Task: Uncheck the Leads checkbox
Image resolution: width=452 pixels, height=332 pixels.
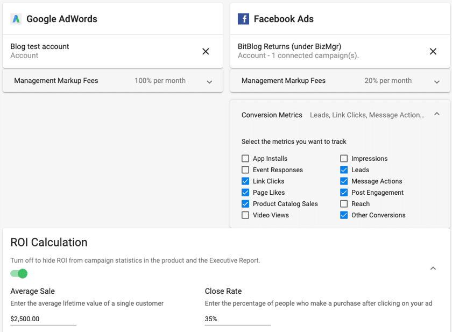Action: click(344, 170)
